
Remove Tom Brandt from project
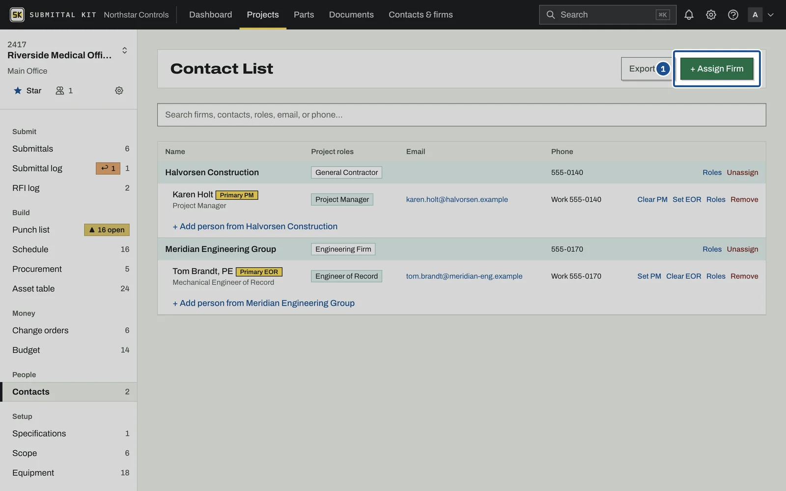pos(744,276)
